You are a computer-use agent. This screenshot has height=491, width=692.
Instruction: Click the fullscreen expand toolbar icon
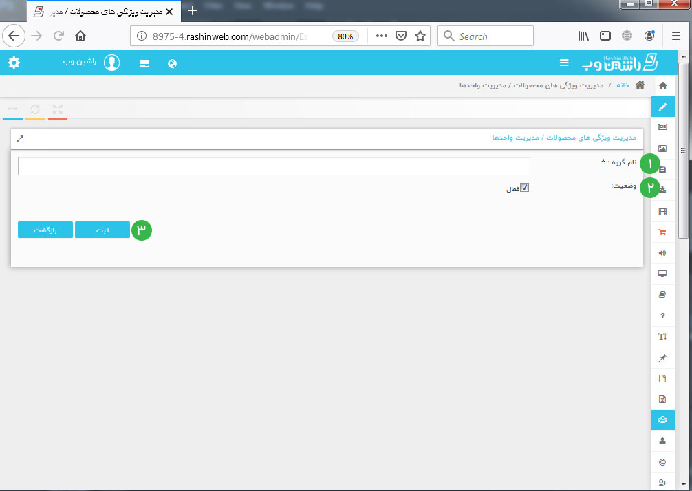tap(58, 109)
